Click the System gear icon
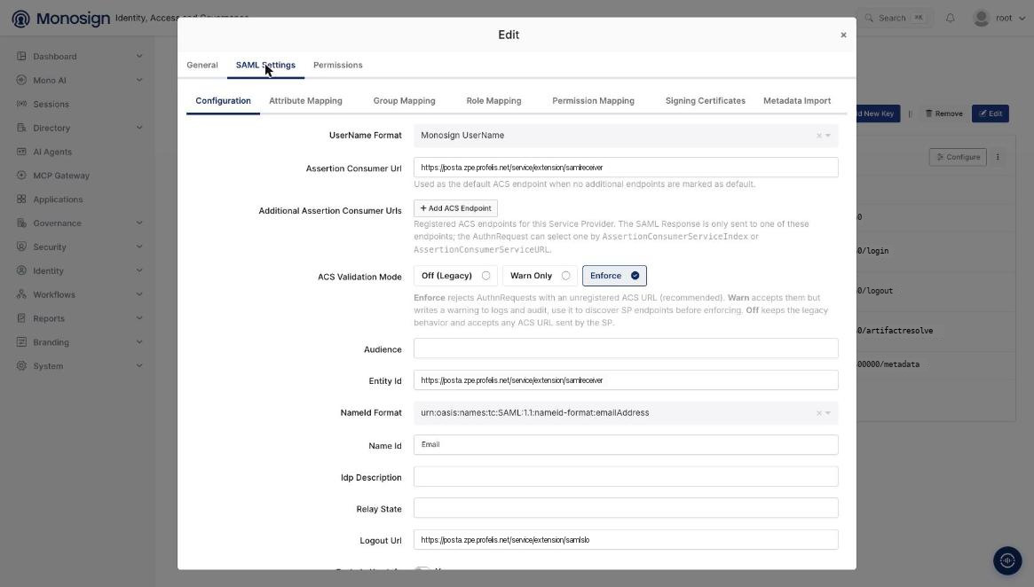The width and height of the screenshot is (1034, 587). click(x=22, y=365)
